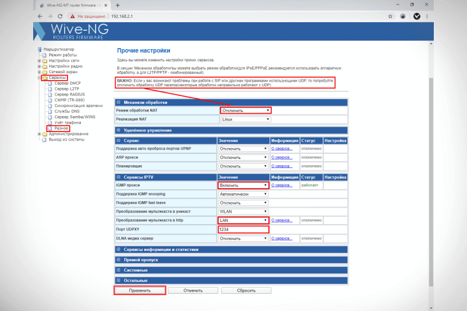Open Сервер DHCP in the sidebar
467x311 pixels.
pos(66,83)
